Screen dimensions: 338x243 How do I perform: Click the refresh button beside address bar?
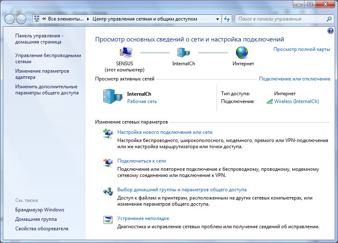pos(226,19)
